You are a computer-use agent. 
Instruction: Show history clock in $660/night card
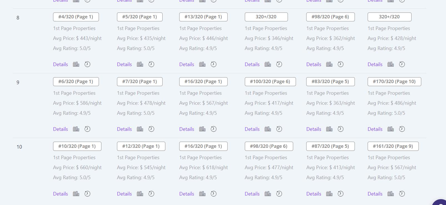click(x=87, y=194)
